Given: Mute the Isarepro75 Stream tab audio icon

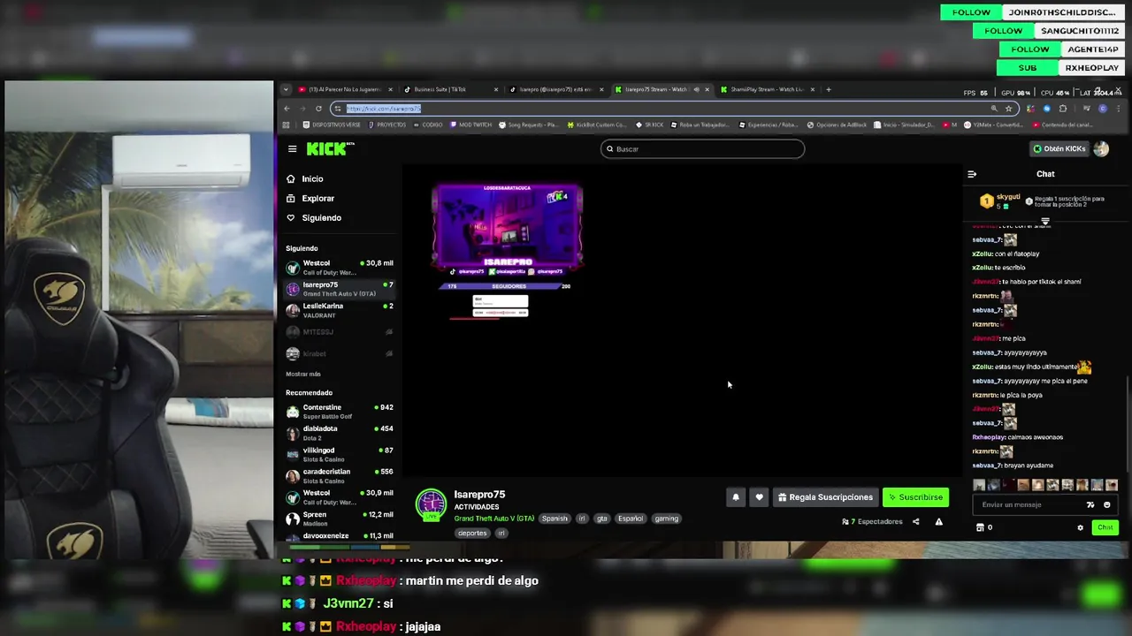Looking at the screenshot, I should (x=696, y=89).
